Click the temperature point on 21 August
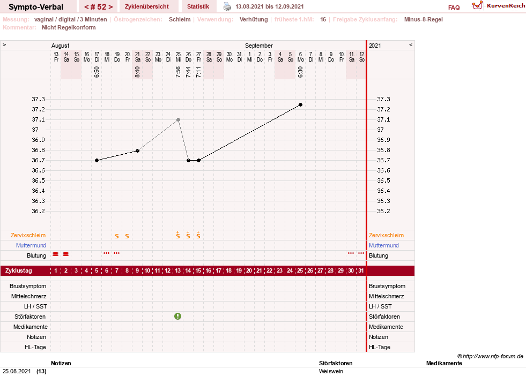 138,151
